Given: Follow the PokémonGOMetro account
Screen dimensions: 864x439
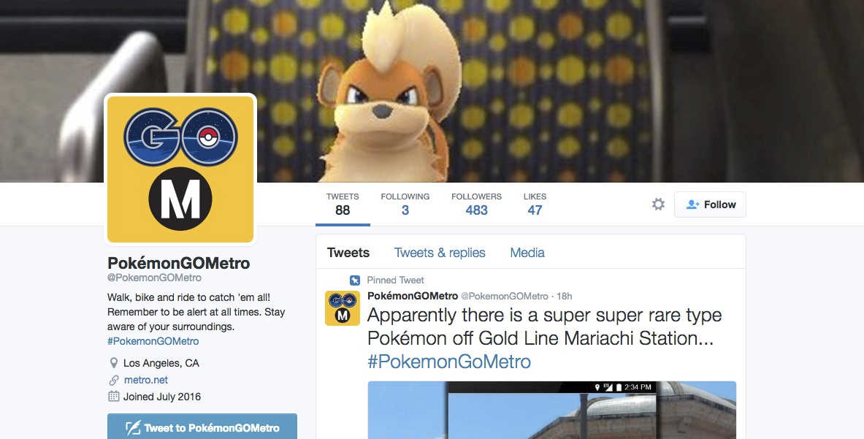Looking at the screenshot, I should point(710,205).
